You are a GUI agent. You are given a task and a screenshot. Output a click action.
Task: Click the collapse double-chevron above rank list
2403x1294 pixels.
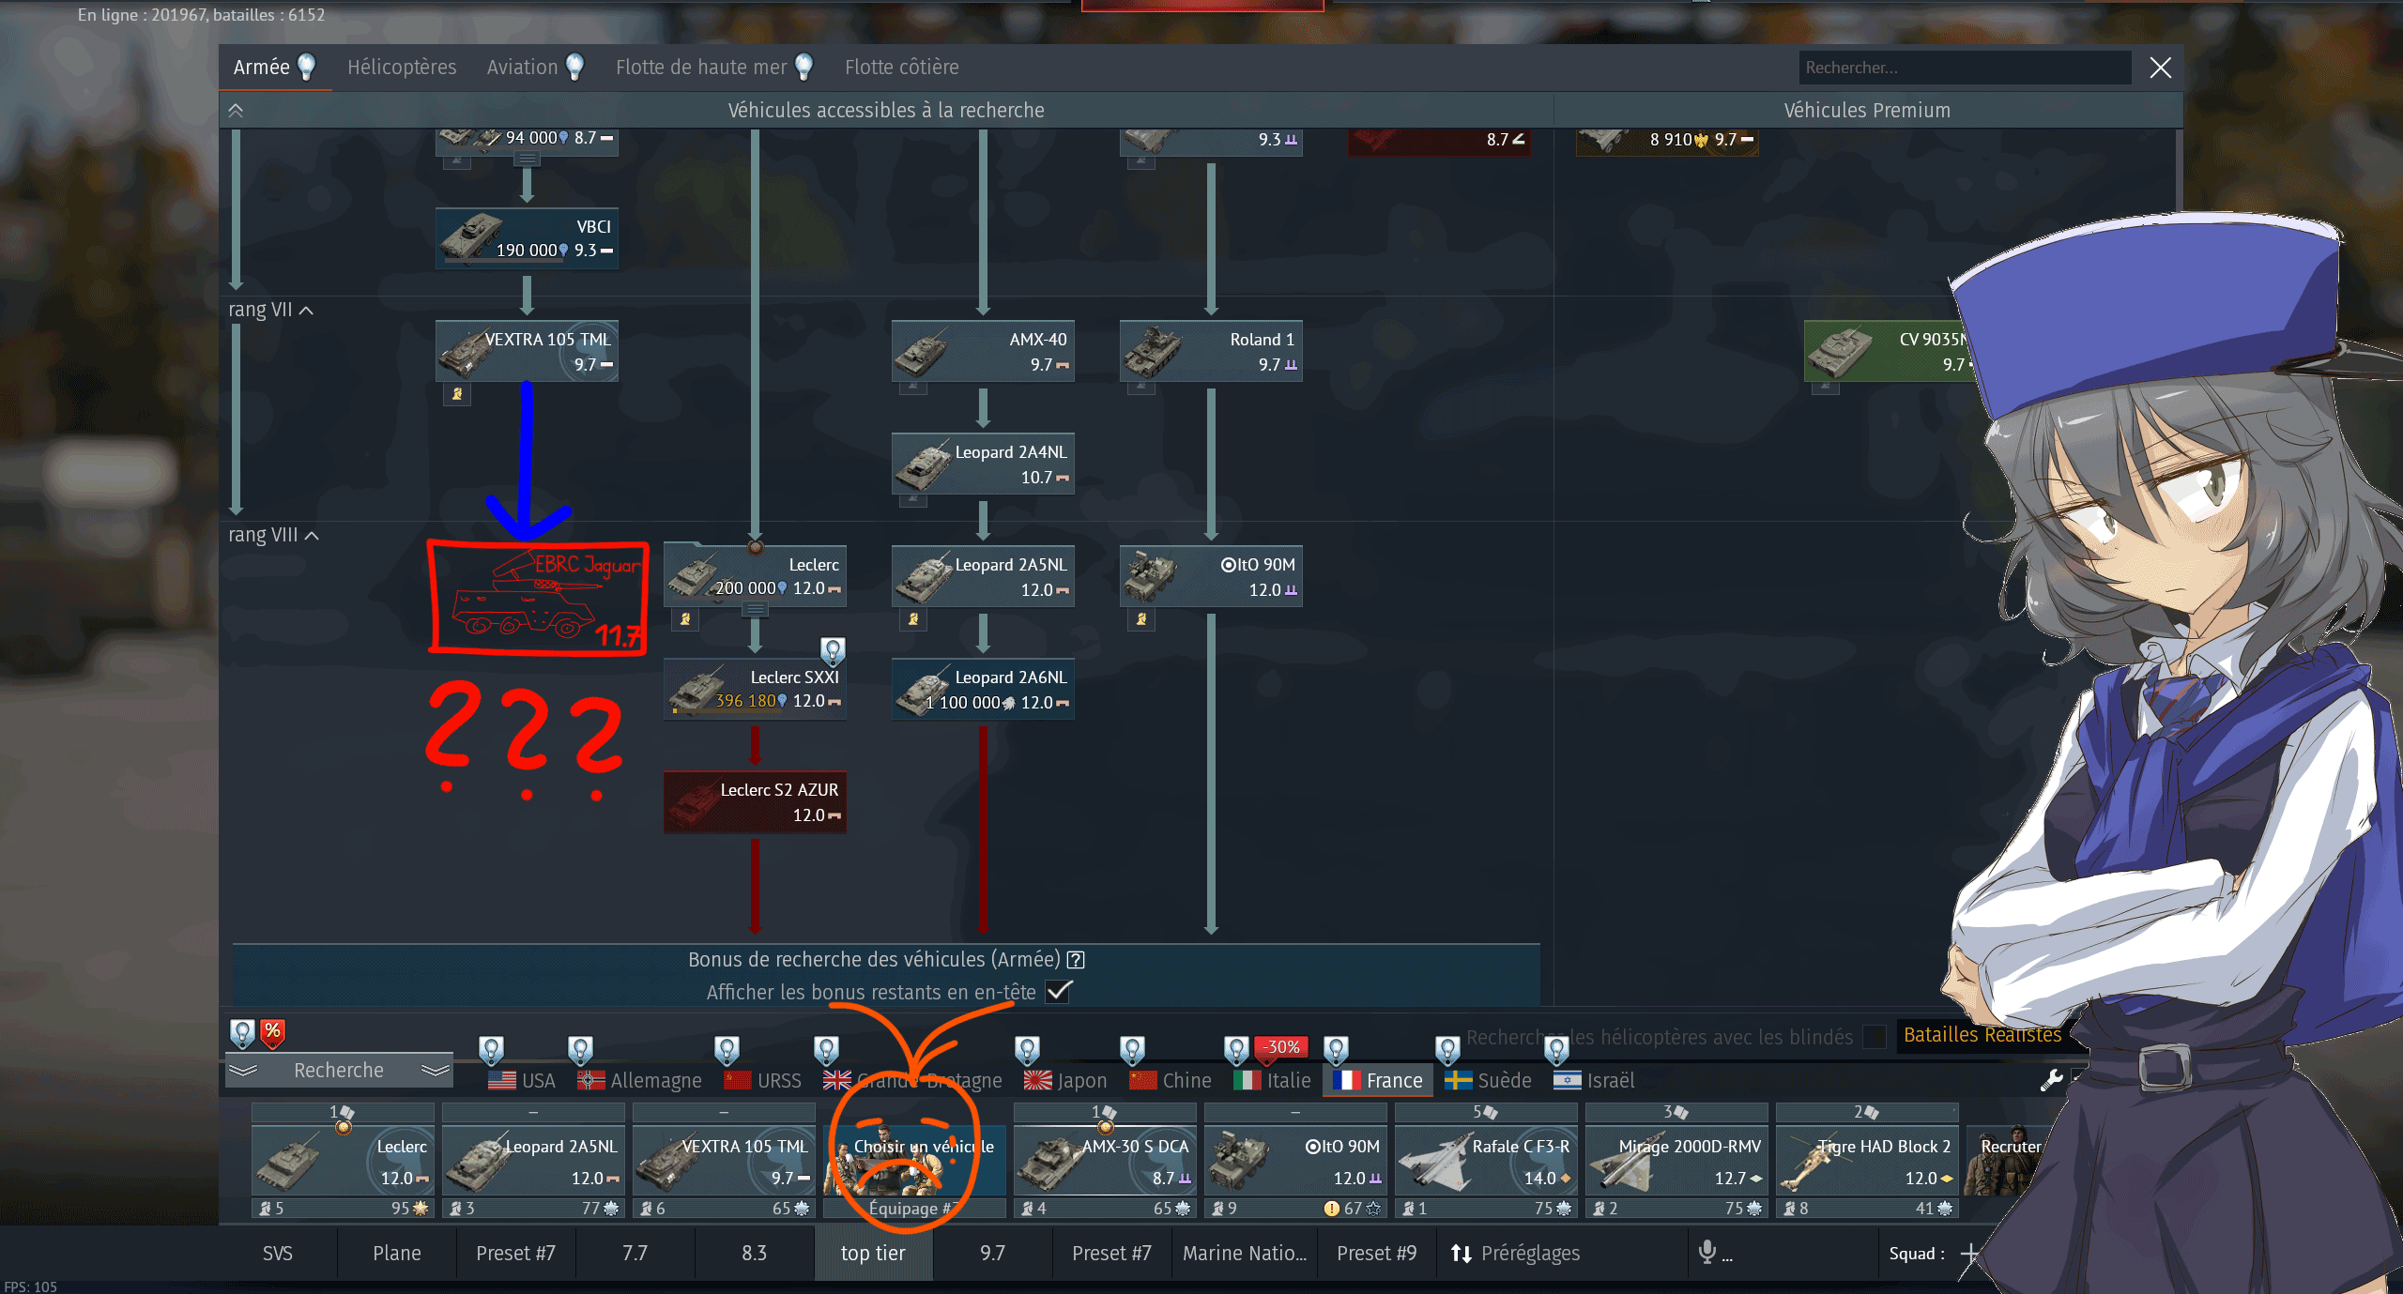tap(236, 111)
